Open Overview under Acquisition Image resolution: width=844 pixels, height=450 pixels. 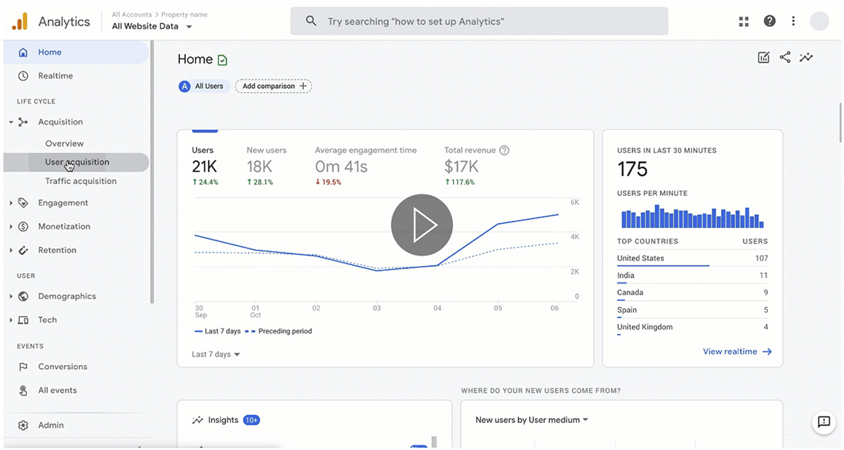[64, 144]
